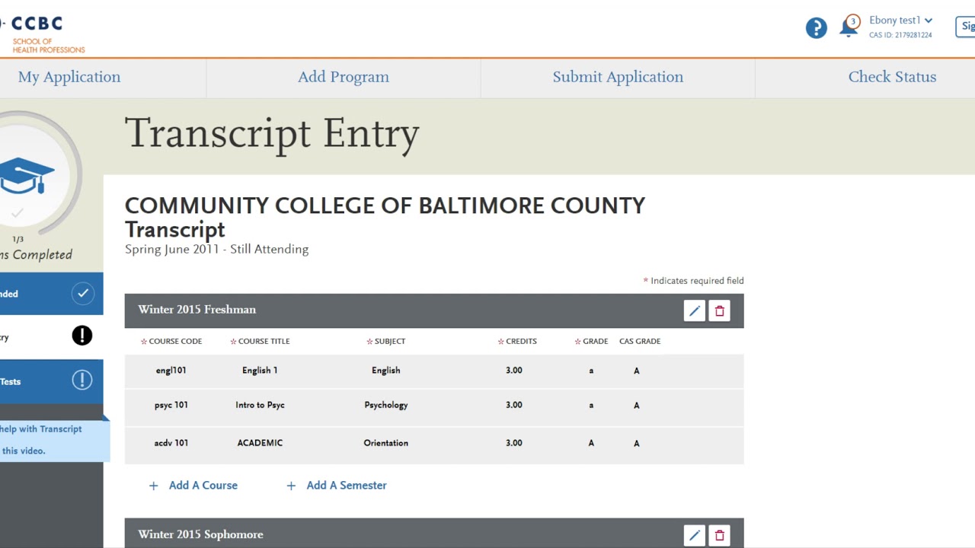
Task: Click the psyc 101 course code
Action: (x=171, y=405)
